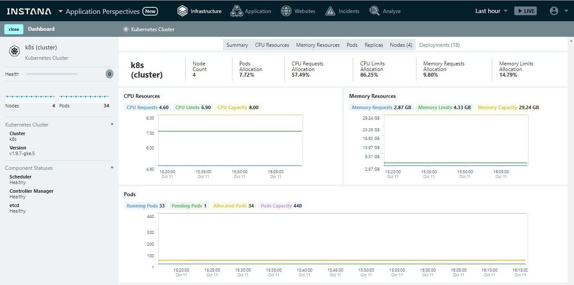Switch to the Replicas tab
This screenshot has width=574, height=285.
pos(374,45)
